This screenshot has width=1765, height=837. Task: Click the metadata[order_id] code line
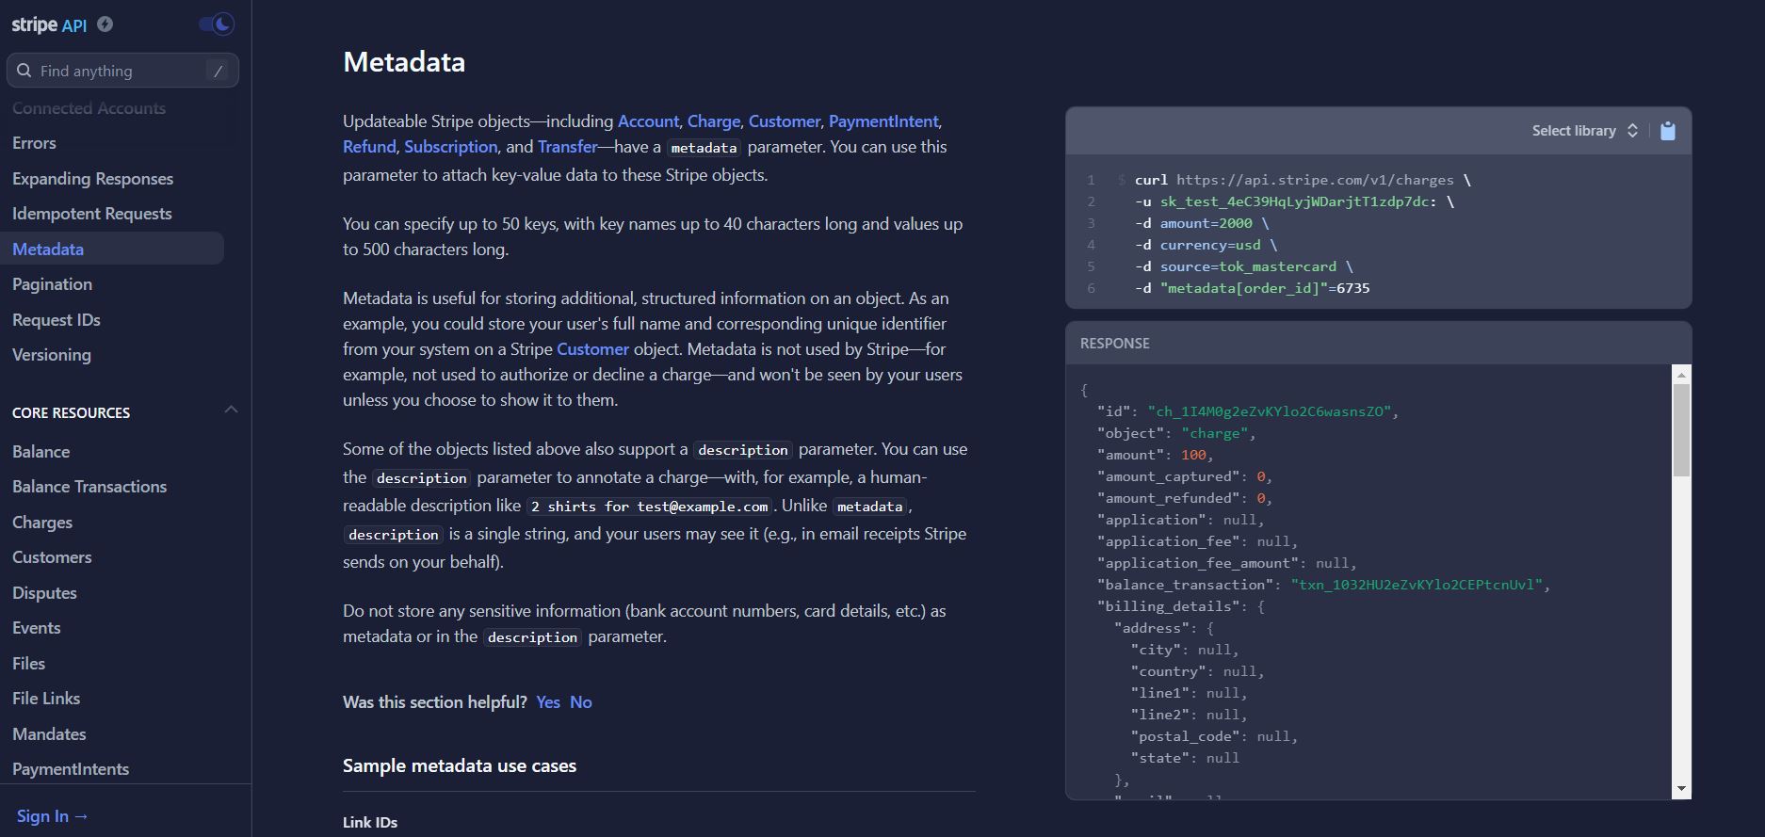pyautogui.click(x=1253, y=288)
